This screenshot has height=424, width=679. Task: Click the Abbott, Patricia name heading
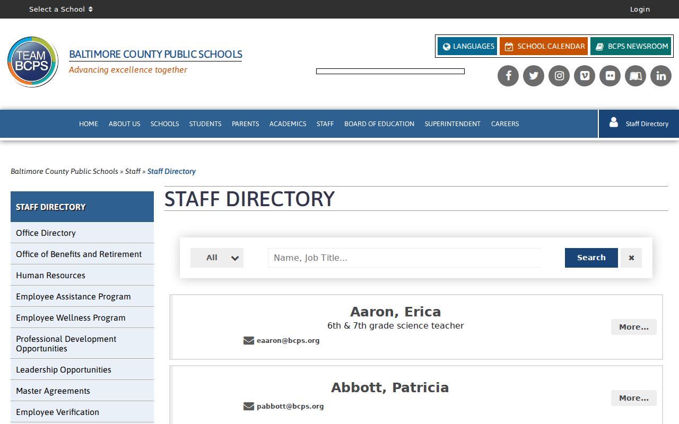click(x=390, y=387)
